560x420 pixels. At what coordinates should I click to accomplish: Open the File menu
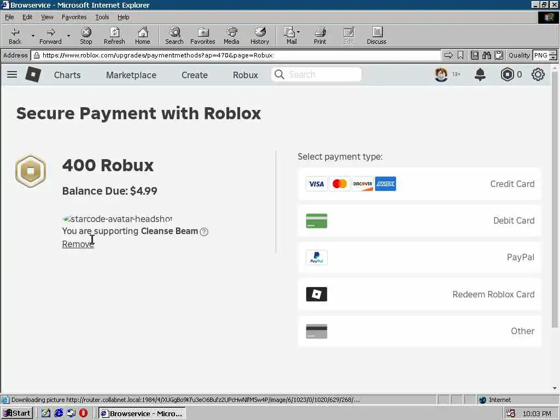pos(9,17)
